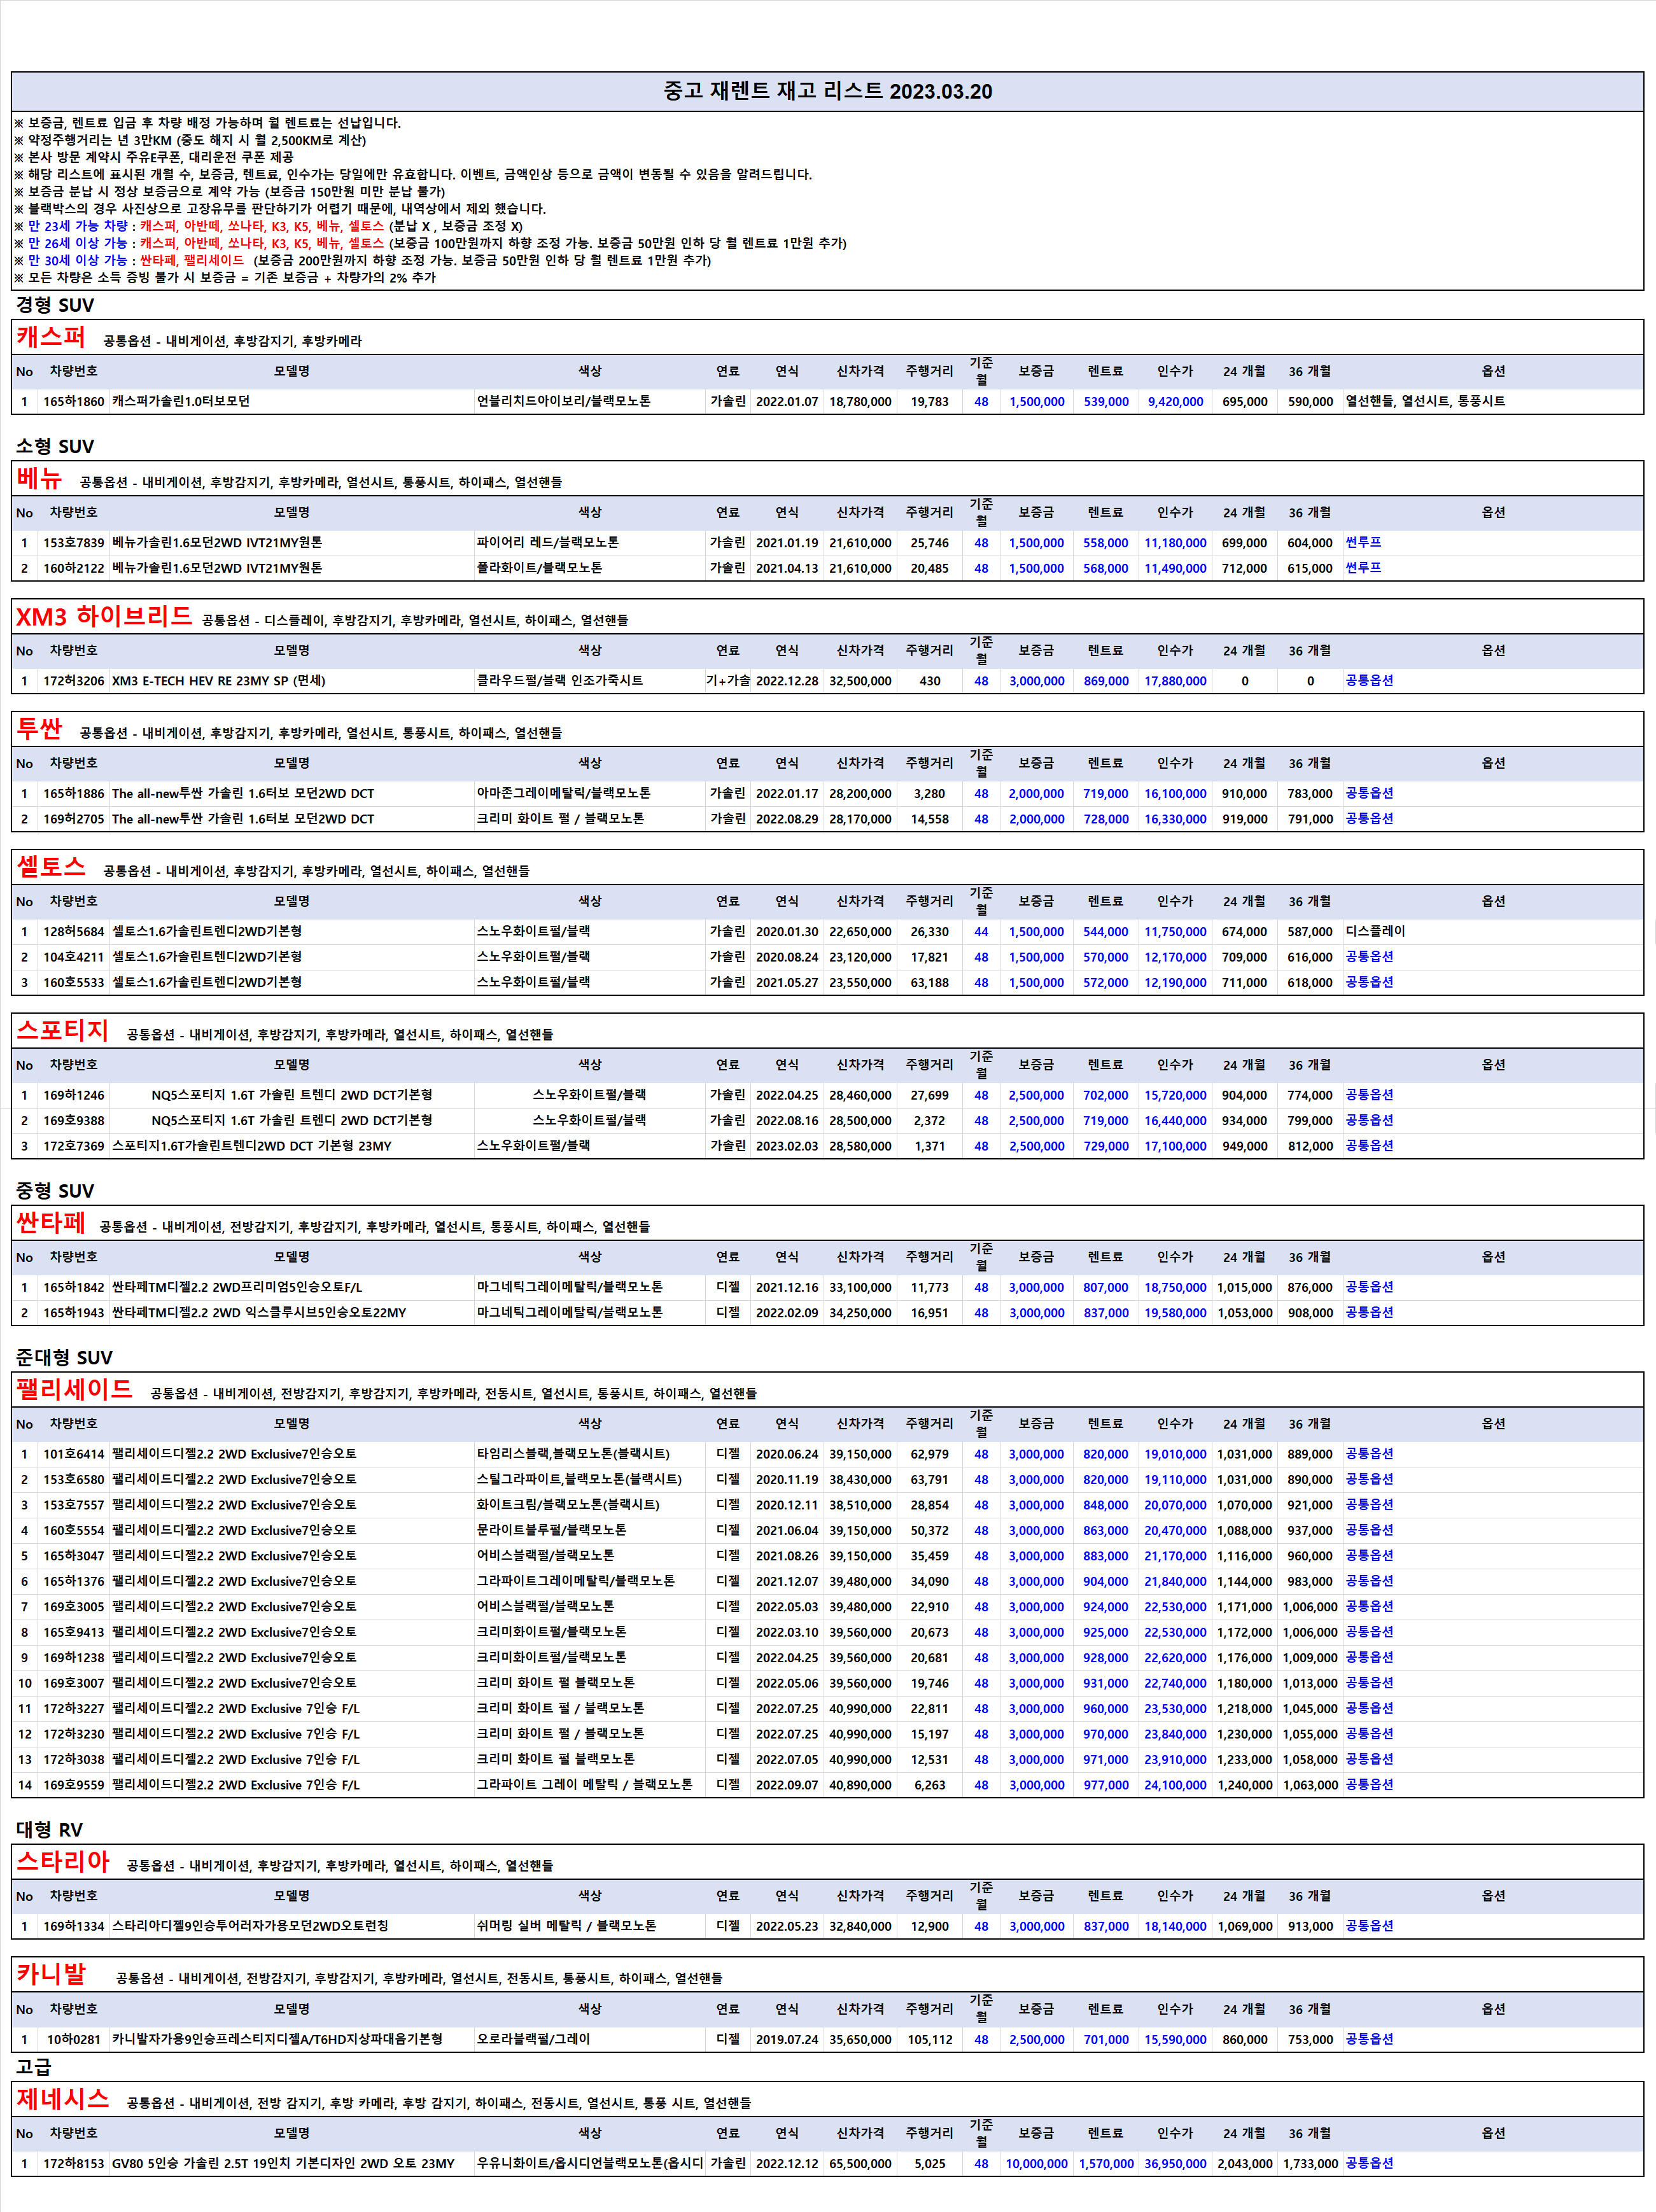Click "썬루프" option in the 153호7839 row
Viewport: 1656px width, 2212px height.
click(x=1363, y=542)
